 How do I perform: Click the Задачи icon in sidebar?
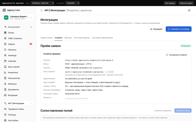pyautogui.click(x=5, y=44)
